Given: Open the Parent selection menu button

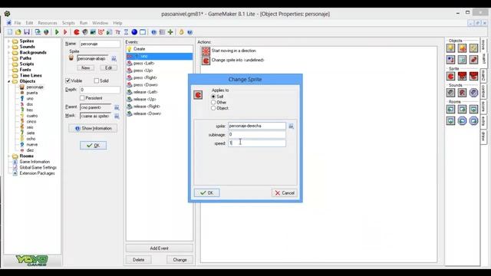Looking at the screenshot, I should pyautogui.click(x=117, y=107).
